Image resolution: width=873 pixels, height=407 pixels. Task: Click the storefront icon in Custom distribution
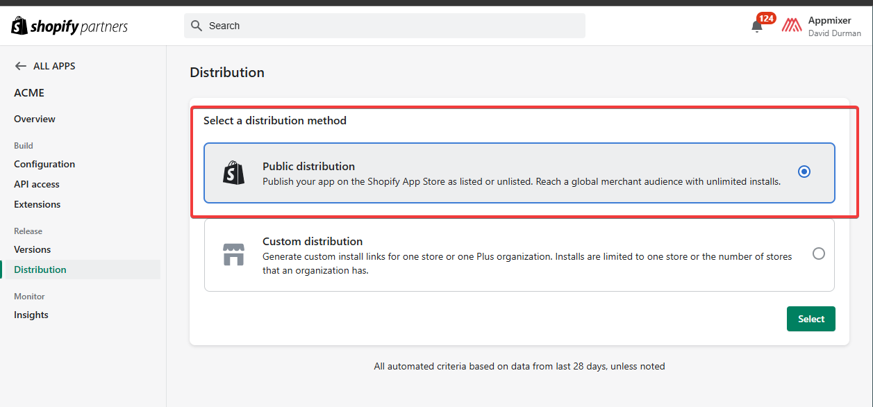coord(233,254)
